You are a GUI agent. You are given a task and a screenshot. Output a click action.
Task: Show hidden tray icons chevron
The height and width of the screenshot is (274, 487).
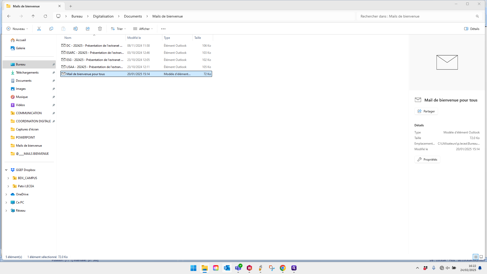point(418,268)
